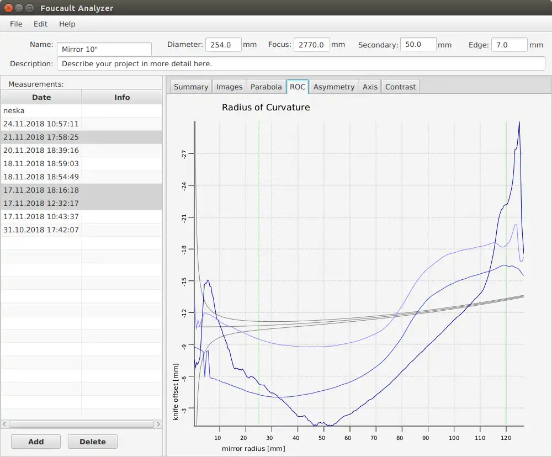The image size is (552, 457).
Task: Select the Asymmetry tab
Action: coord(333,87)
